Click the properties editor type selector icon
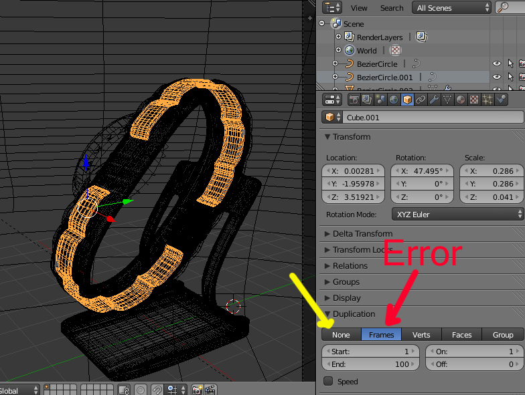The height and width of the screenshot is (395, 525). click(x=332, y=100)
